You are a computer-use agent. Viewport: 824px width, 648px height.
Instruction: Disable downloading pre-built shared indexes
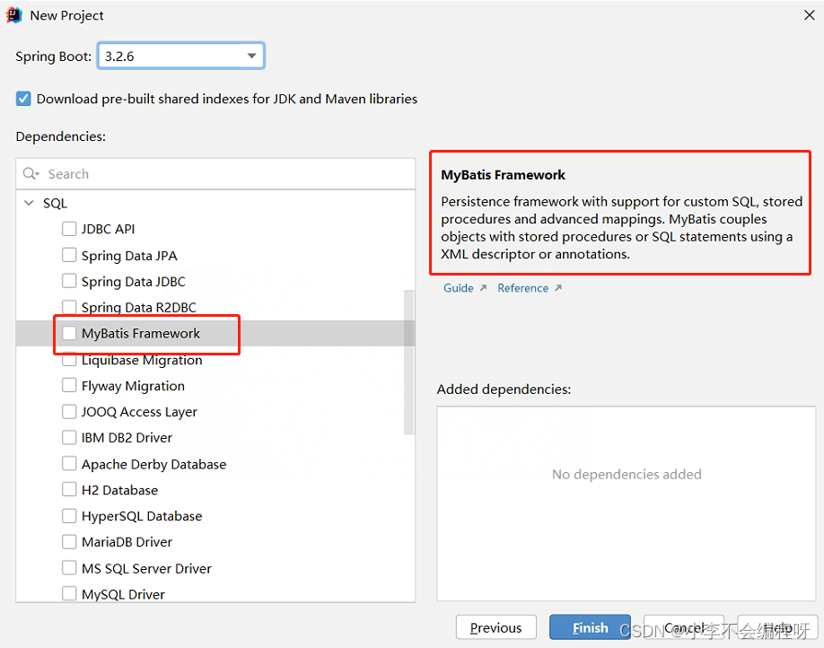point(22,99)
